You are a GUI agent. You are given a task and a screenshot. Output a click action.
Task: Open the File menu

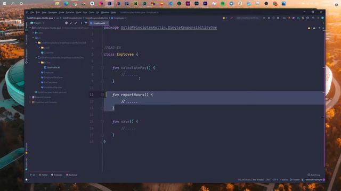tap(32, 13)
